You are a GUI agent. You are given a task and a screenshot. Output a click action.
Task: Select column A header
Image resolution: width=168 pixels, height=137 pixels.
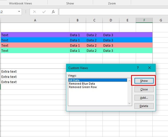click(35, 20)
